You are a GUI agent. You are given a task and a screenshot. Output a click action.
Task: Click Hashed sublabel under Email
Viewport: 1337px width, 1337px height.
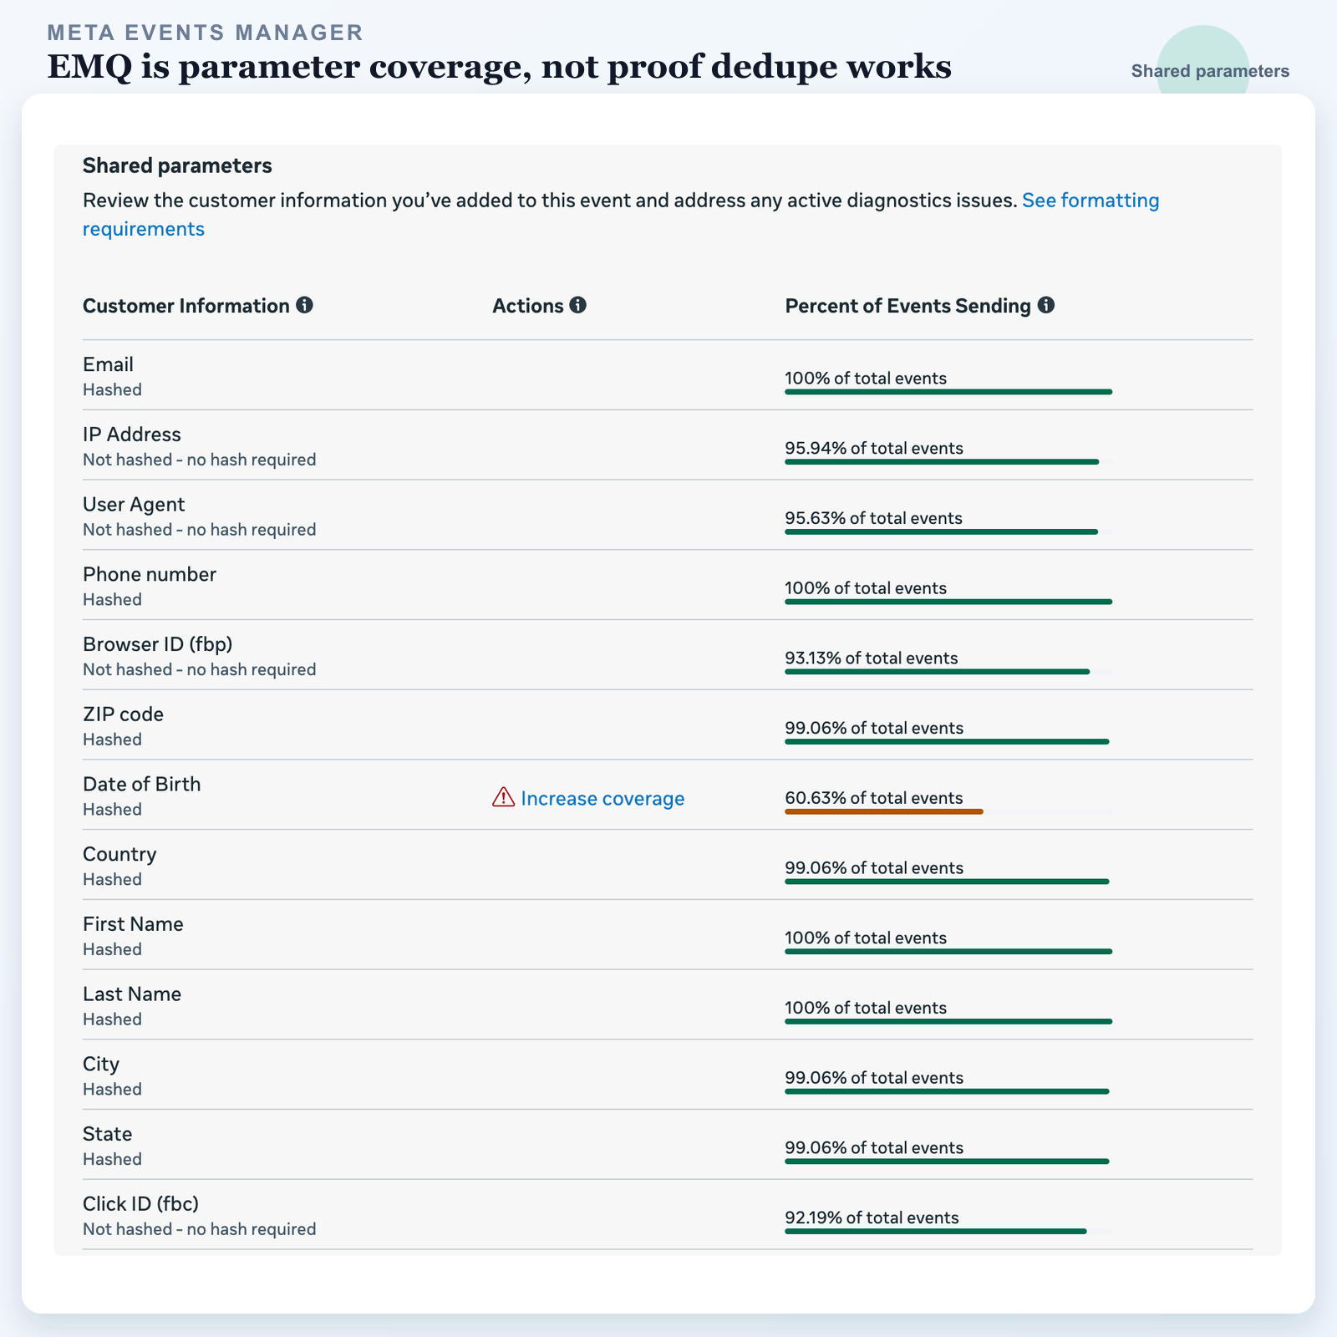(112, 389)
